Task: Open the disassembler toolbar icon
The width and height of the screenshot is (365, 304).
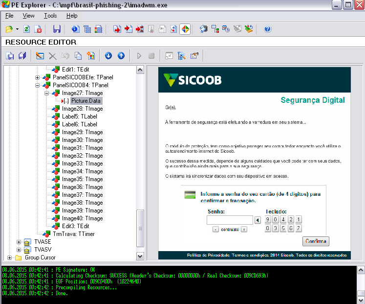Action: pos(204,29)
